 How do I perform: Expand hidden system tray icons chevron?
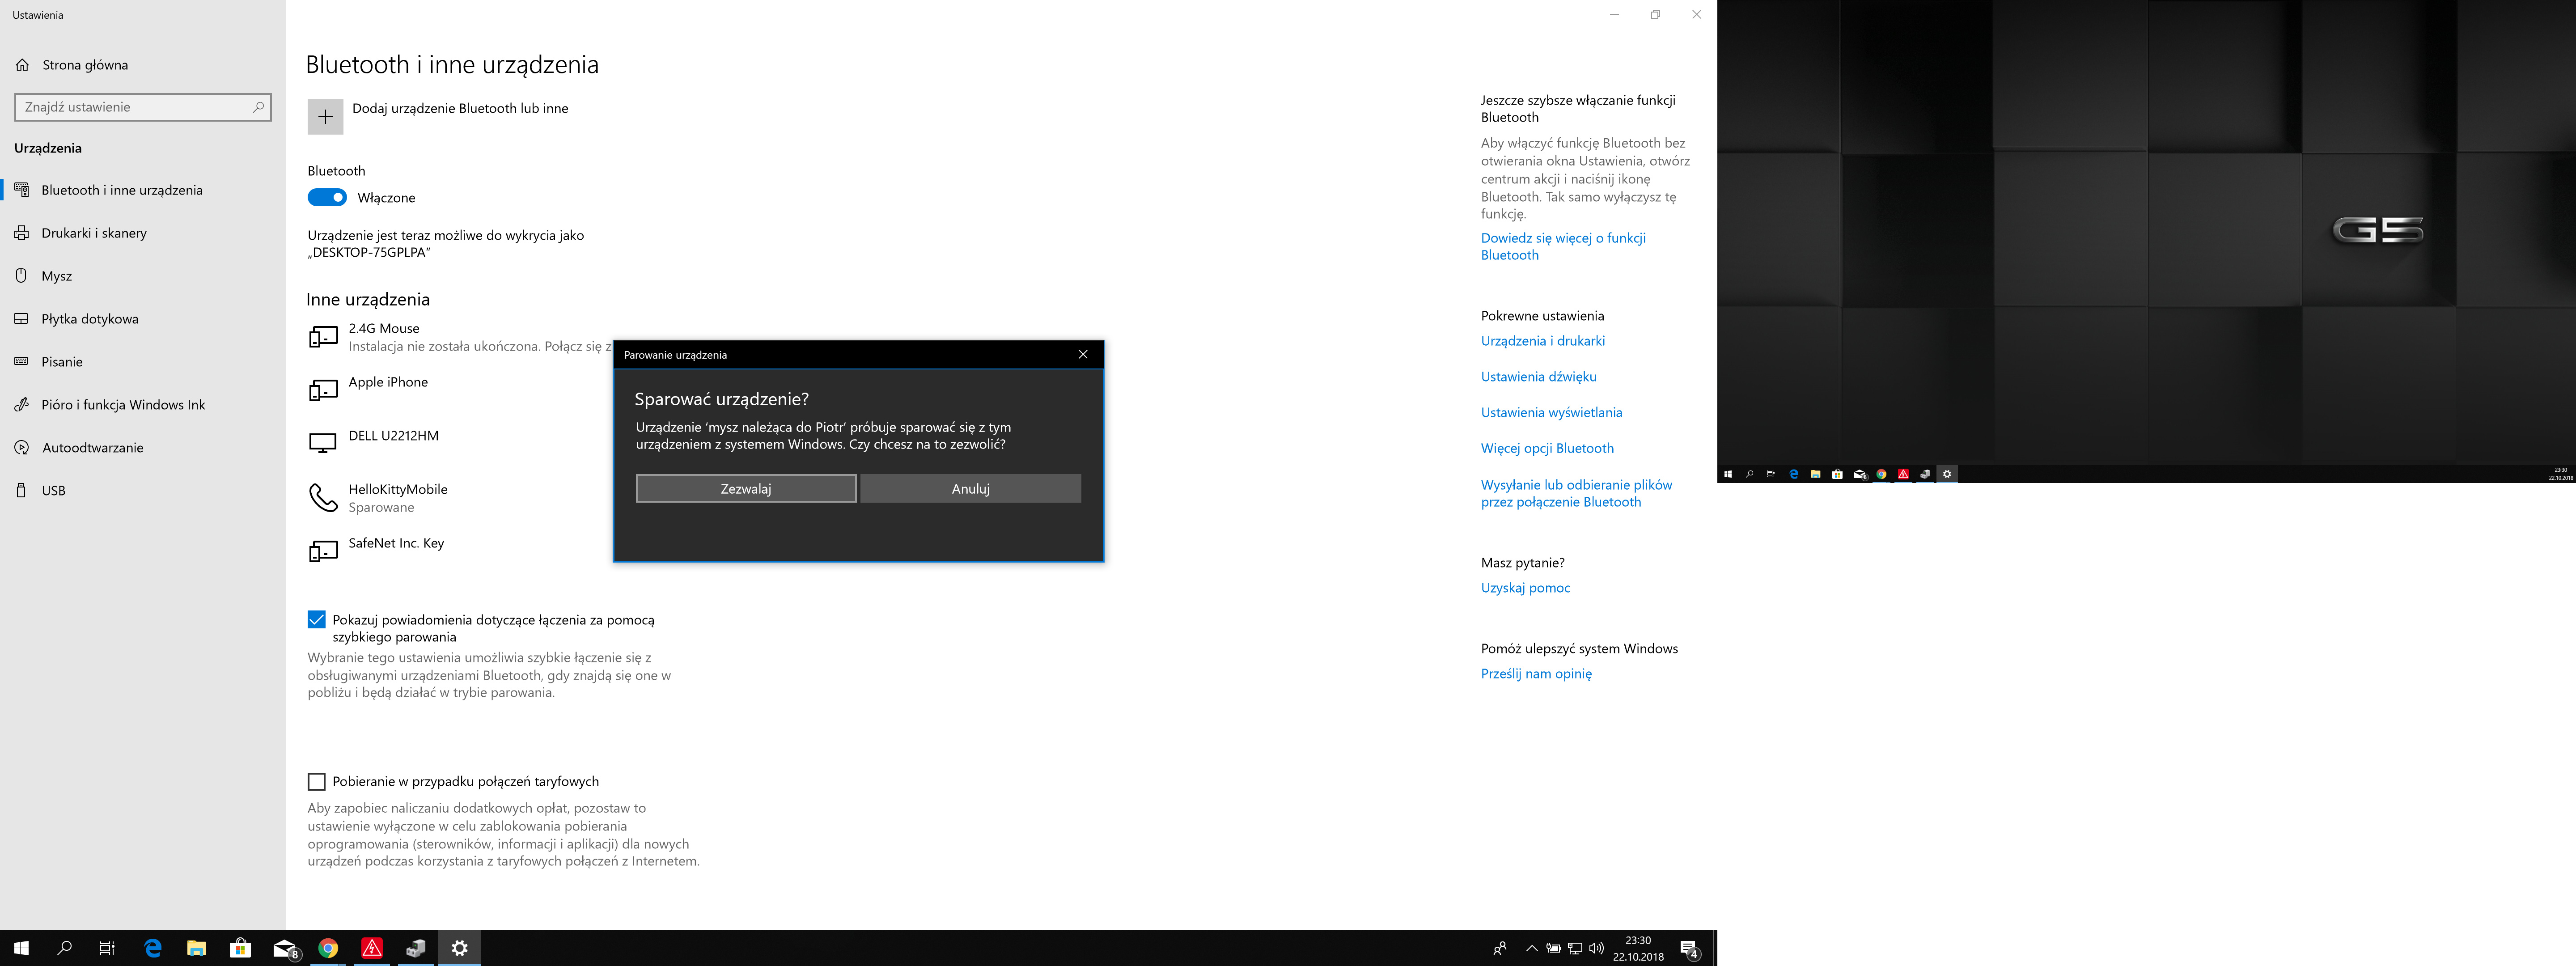click(1532, 948)
